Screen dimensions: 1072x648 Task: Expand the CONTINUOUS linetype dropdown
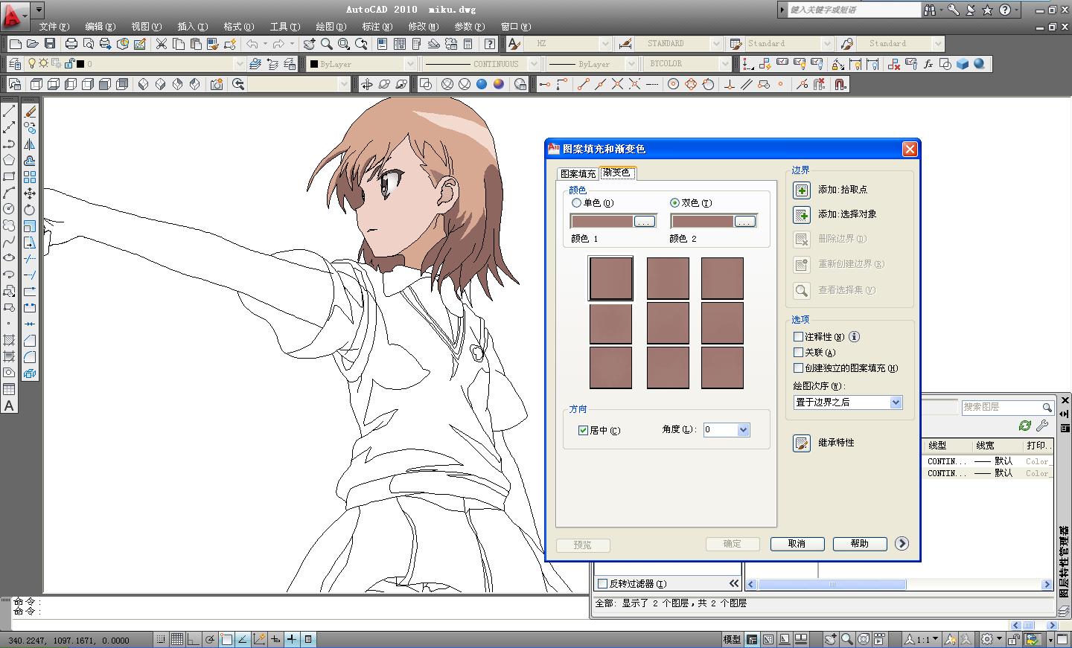pos(533,64)
